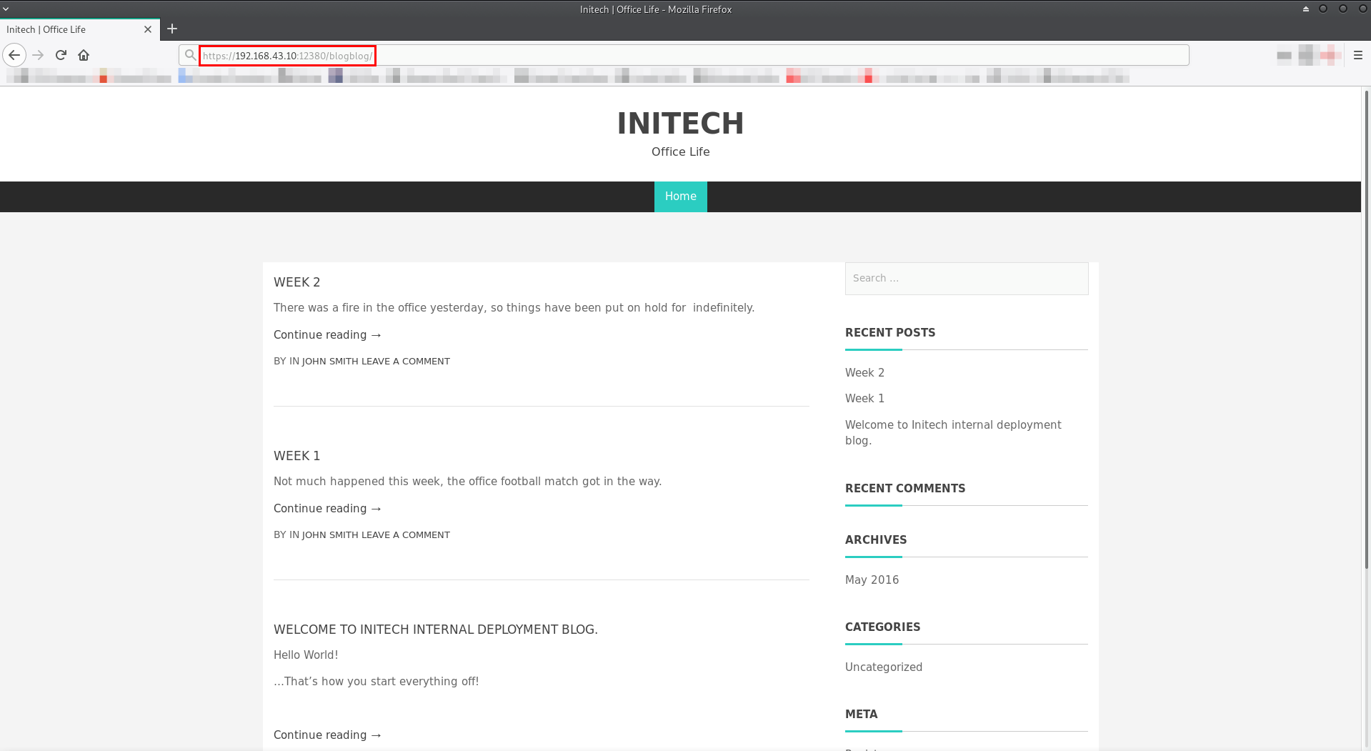Click the Hello World! text
Viewport: 1371px width, 751px height.
coord(306,655)
